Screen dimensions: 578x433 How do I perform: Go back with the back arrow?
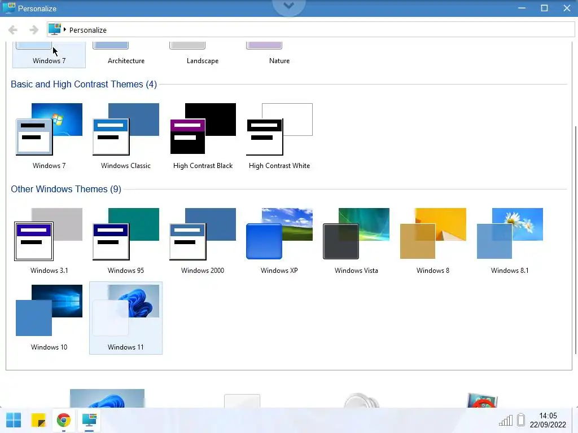pyautogui.click(x=13, y=30)
